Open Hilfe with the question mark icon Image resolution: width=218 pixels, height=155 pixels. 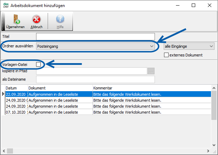pos(60,19)
